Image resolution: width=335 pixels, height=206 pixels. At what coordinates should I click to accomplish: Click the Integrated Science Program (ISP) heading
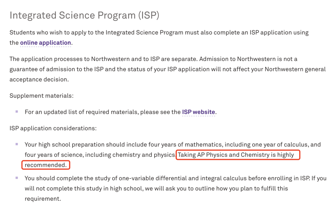point(84,15)
